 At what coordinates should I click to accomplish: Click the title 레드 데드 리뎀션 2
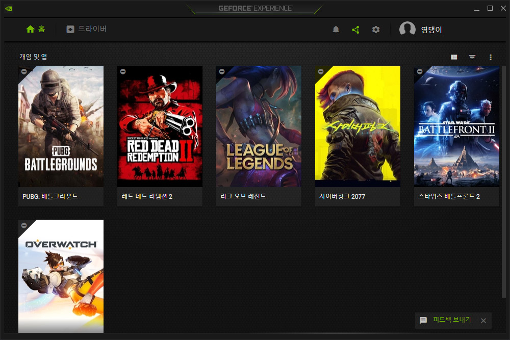tap(147, 196)
